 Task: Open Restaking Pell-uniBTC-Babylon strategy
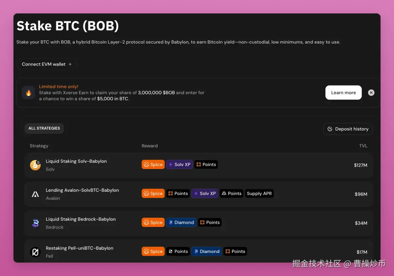coord(199,251)
